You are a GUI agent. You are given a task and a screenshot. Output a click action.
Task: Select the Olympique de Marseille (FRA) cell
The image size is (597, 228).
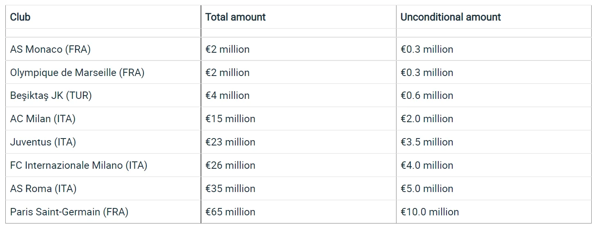click(x=77, y=73)
